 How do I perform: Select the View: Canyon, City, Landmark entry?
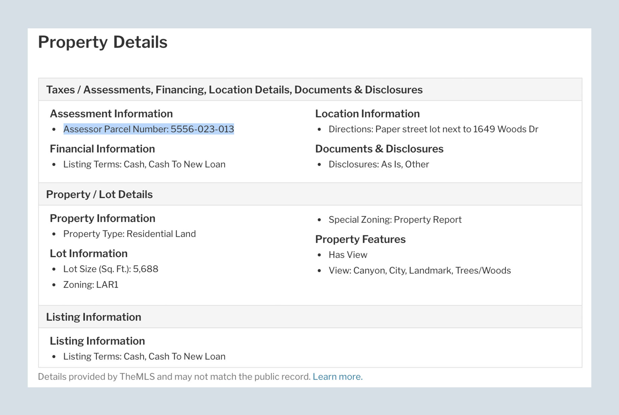coord(420,271)
